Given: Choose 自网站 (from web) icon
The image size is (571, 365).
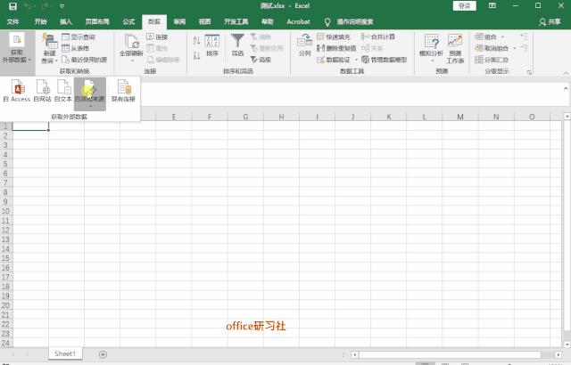Looking at the screenshot, I should 43,91.
